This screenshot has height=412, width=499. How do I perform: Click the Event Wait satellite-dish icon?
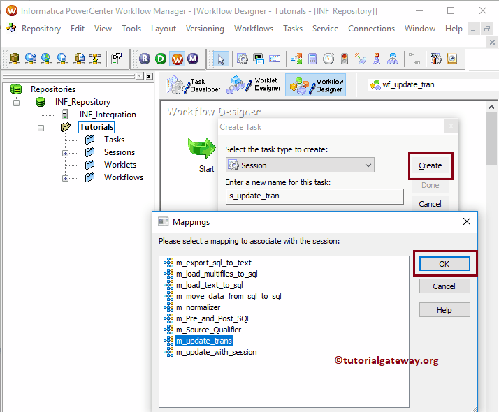pyautogui.click(x=361, y=59)
